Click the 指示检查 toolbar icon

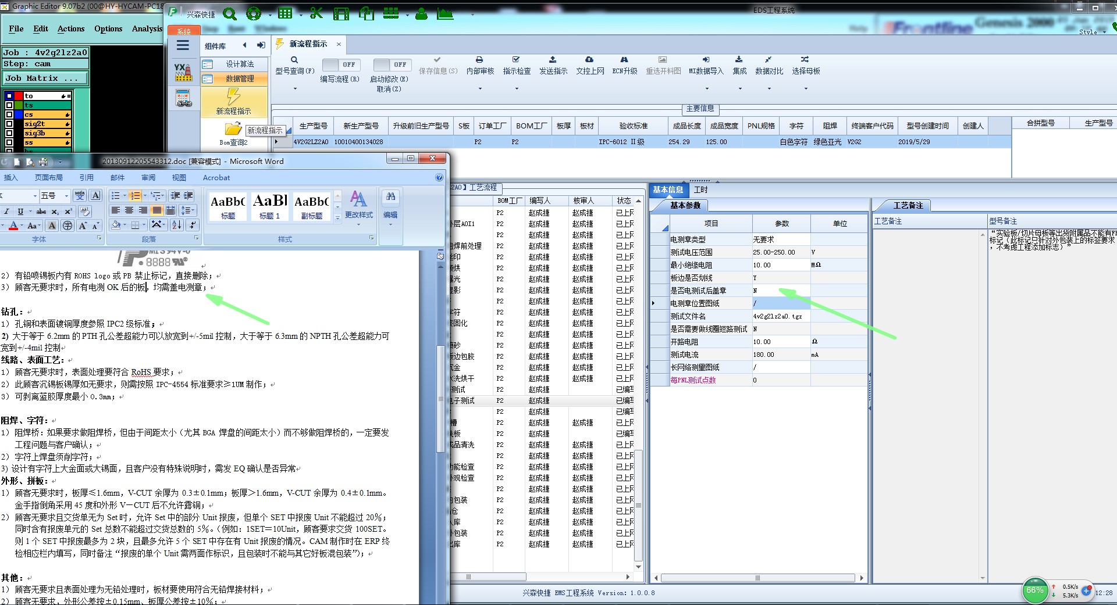(x=516, y=60)
